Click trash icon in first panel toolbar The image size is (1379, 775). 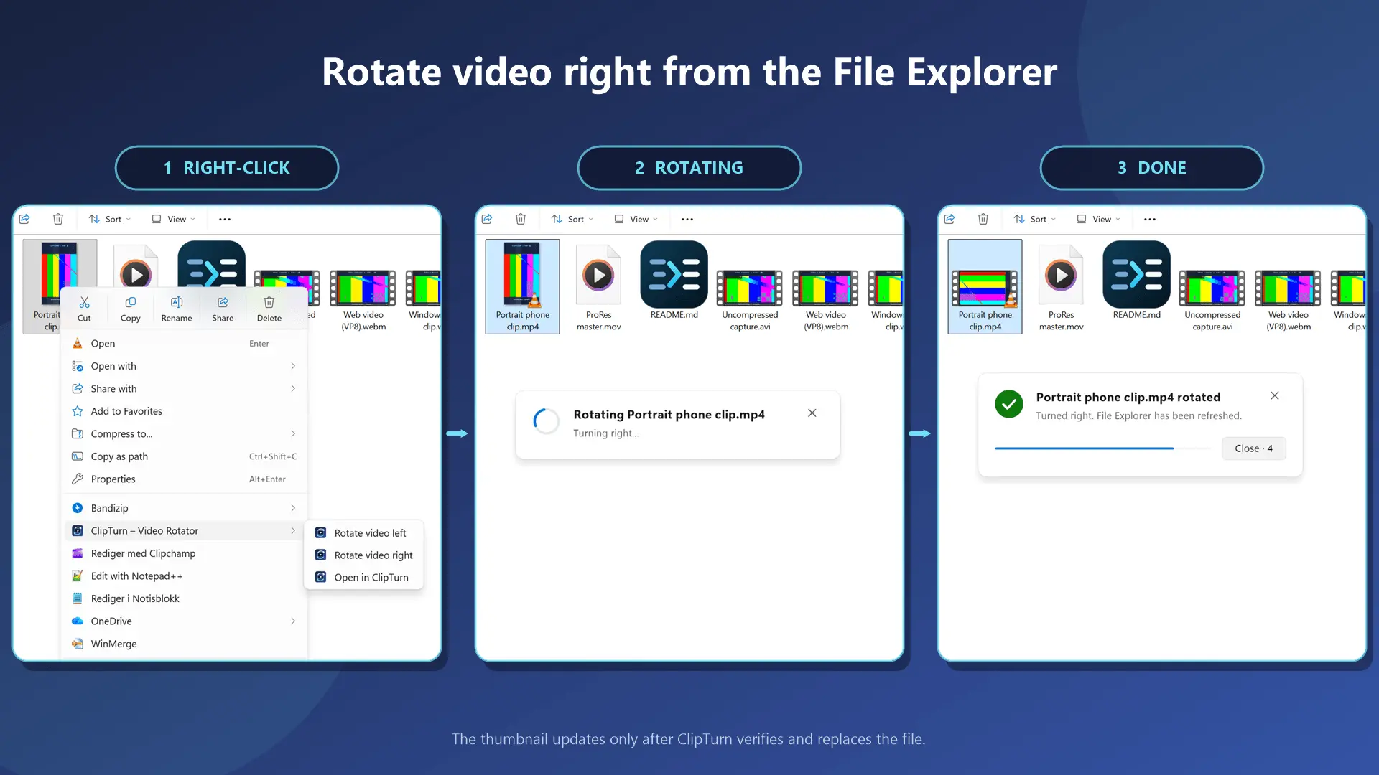tap(58, 219)
